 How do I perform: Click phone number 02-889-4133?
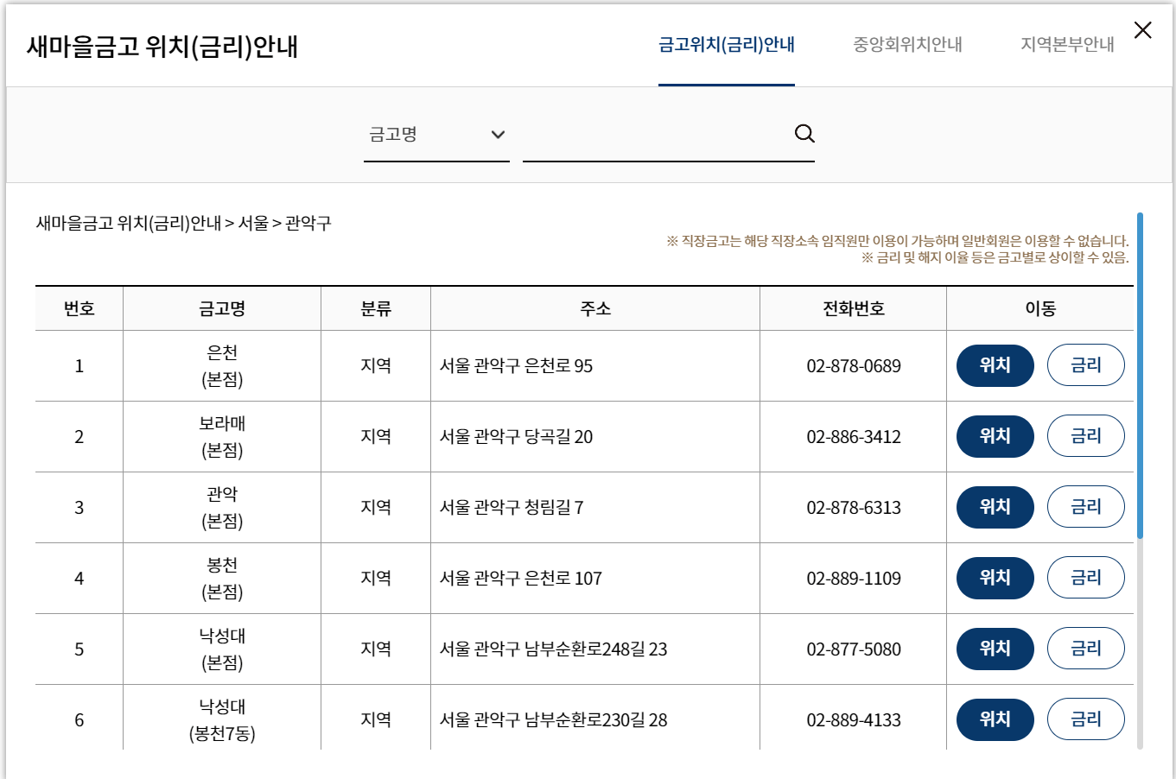click(x=854, y=720)
